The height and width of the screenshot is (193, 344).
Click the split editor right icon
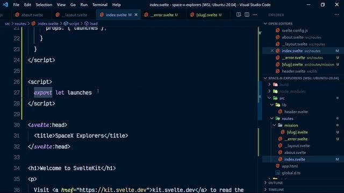[x=247, y=14]
